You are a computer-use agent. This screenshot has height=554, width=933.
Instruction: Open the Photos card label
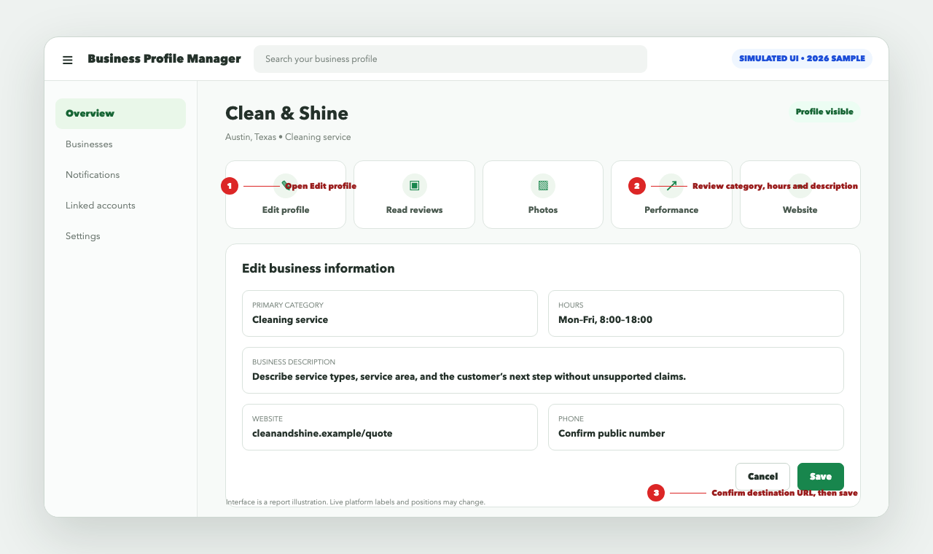point(543,210)
